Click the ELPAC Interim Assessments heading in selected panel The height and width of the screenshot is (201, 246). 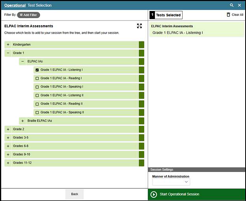coord(172,26)
